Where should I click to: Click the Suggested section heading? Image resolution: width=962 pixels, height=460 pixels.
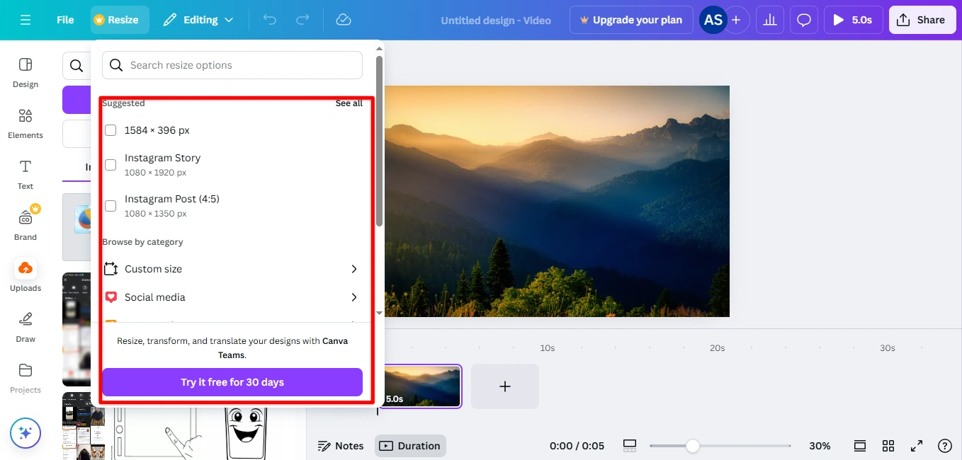pos(123,103)
